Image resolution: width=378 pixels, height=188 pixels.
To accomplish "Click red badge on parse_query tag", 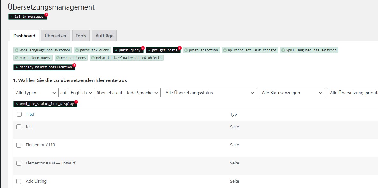I will coord(143,48).
